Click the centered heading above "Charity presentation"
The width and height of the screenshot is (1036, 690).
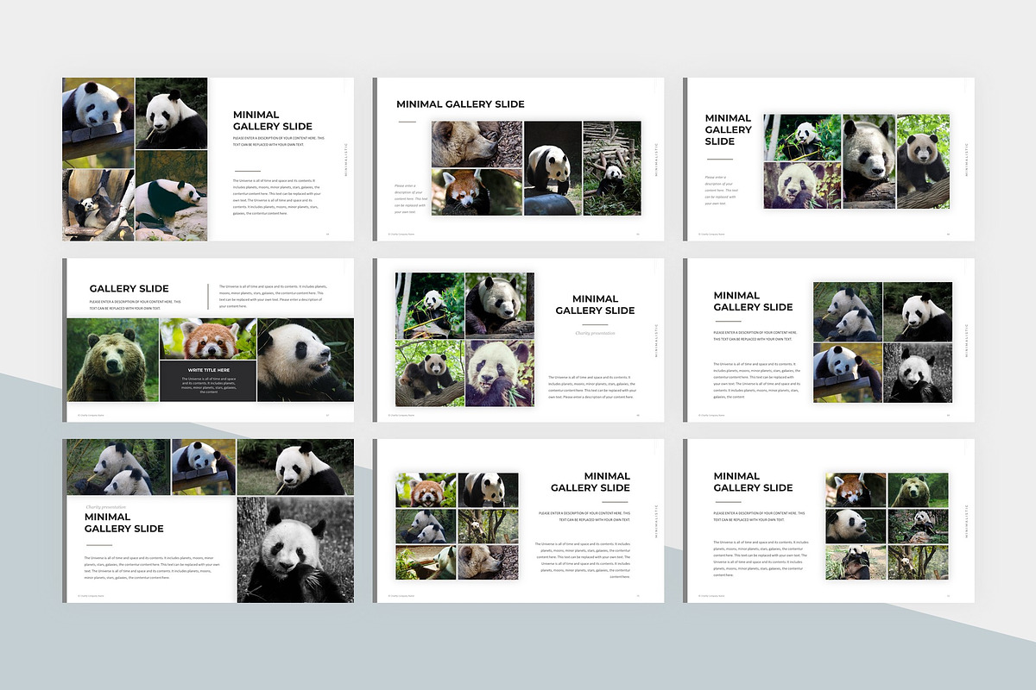tap(596, 304)
